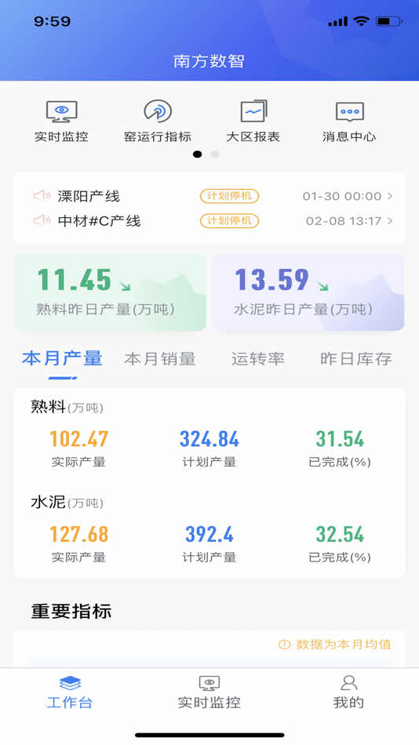The height and width of the screenshot is (745, 419).
Task: Switch to the 本月销量 tab
Action: (160, 358)
